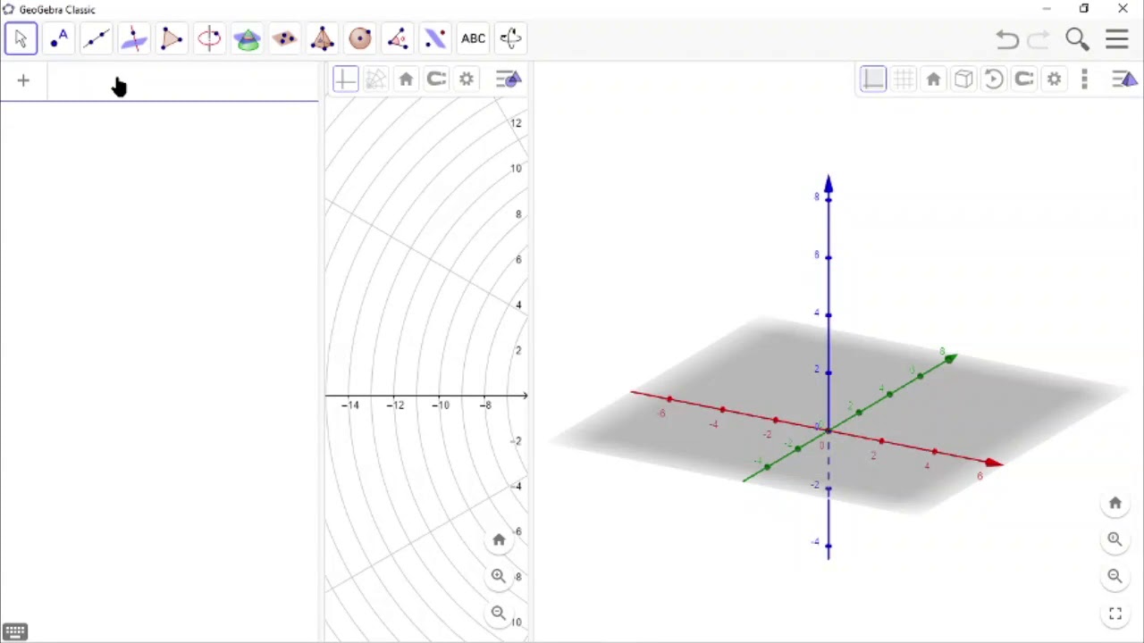Toggle the grid in 3D Graphics view
Viewport: 1144px width, 643px height.
(x=903, y=79)
